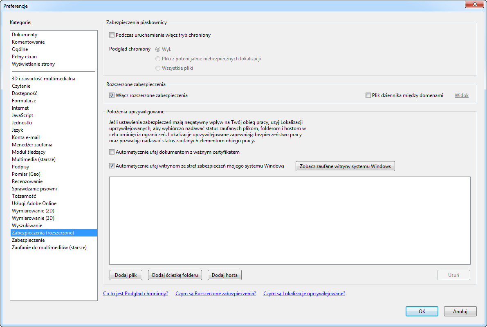Select 'Wyszukiwanie' category
487x327 pixels.
point(54,225)
